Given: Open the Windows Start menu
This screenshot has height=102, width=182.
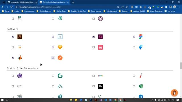Looking at the screenshot, I should [2, 100].
